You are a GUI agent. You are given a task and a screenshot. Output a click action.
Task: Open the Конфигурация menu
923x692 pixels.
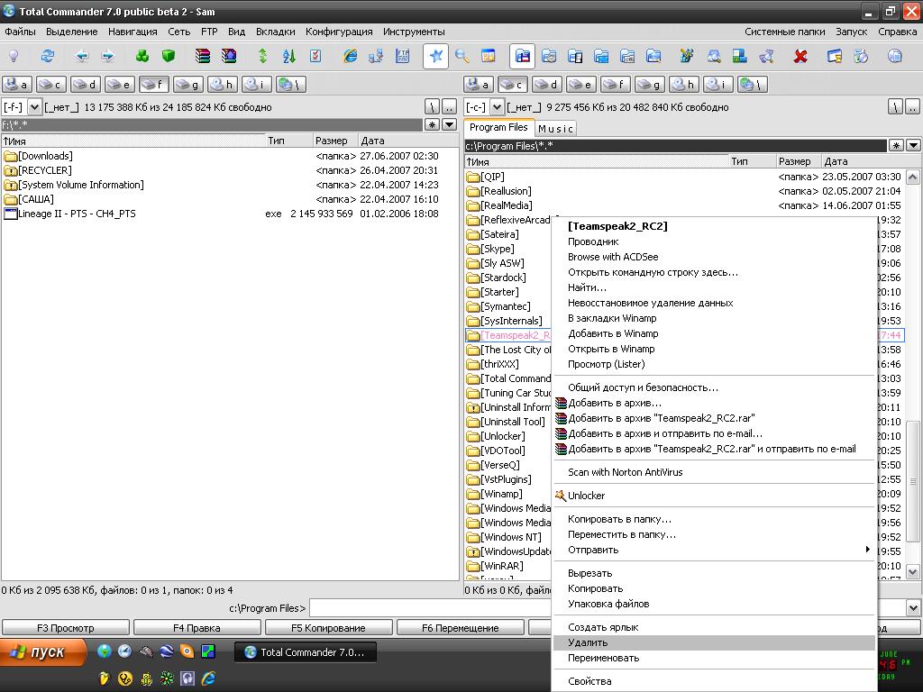pyautogui.click(x=339, y=32)
